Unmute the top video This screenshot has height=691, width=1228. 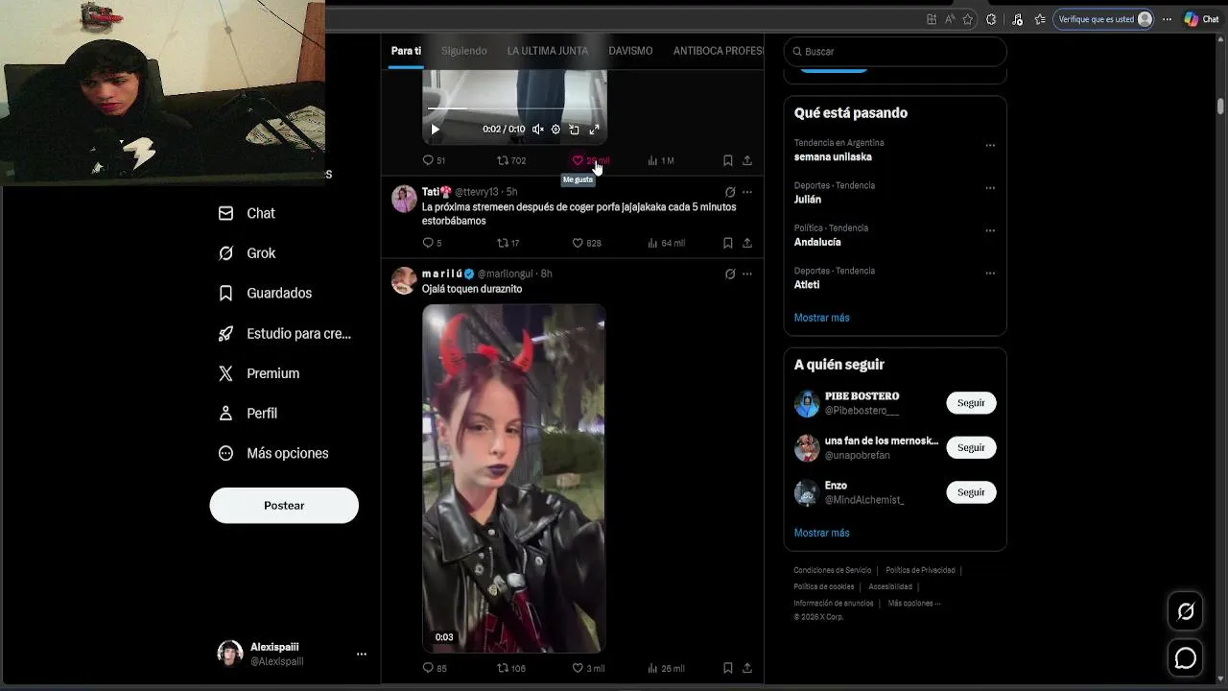[x=538, y=129]
